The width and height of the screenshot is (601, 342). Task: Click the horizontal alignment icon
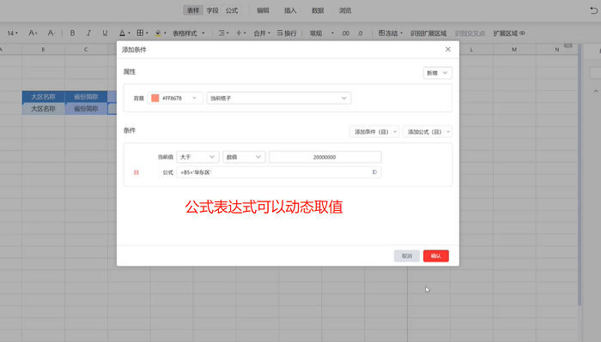click(x=222, y=33)
